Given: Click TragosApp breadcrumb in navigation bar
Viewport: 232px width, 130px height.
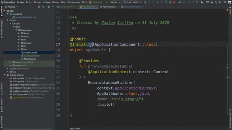Looking at the screenshot, I should pos(8,2).
